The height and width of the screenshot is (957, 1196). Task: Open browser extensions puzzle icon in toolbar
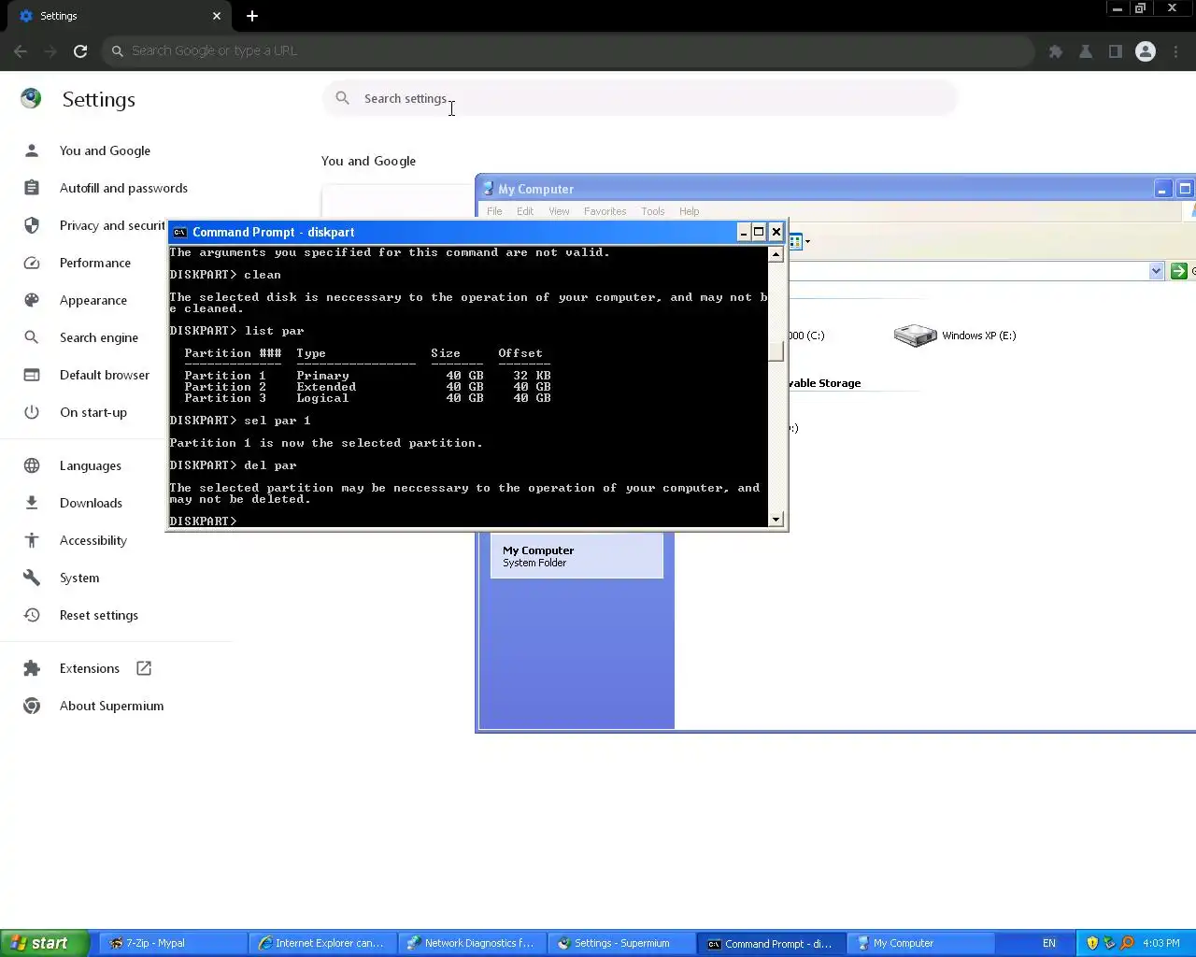(1056, 51)
